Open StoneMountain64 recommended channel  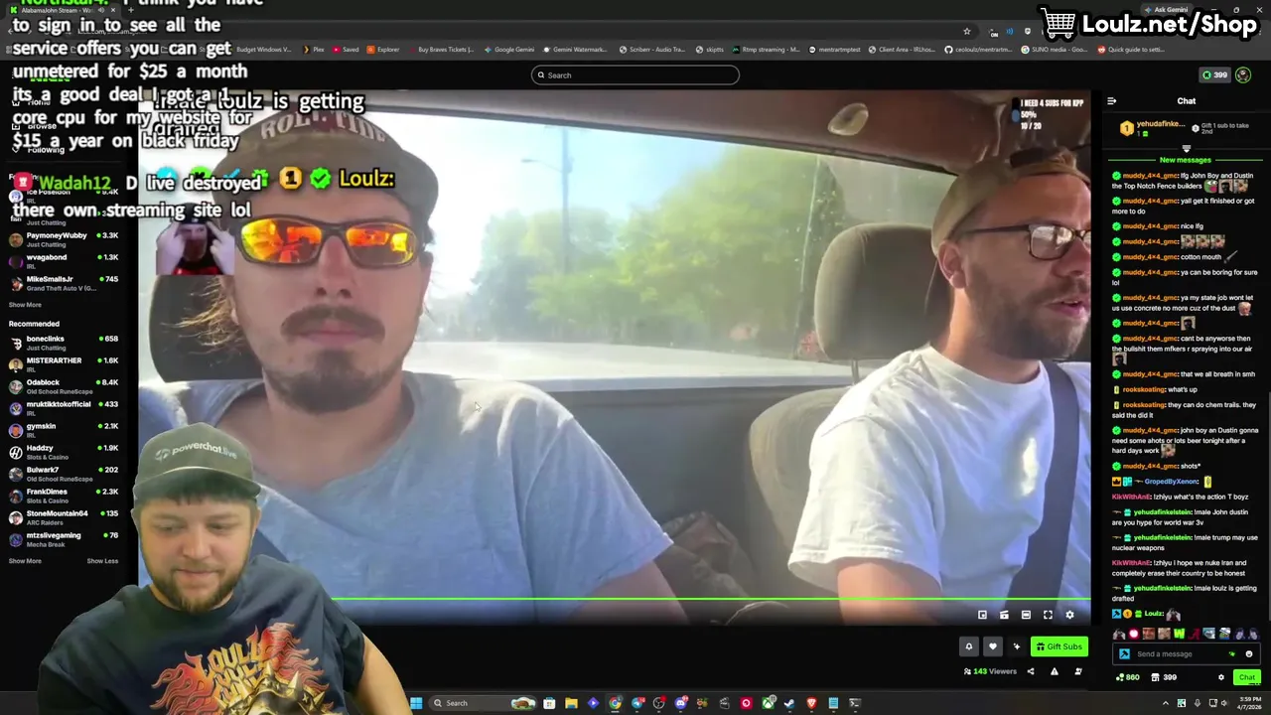63,517
